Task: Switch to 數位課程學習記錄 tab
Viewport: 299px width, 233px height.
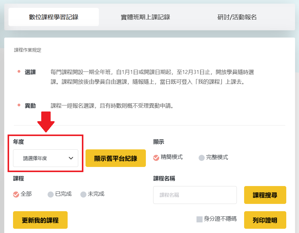Action: [54, 17]
